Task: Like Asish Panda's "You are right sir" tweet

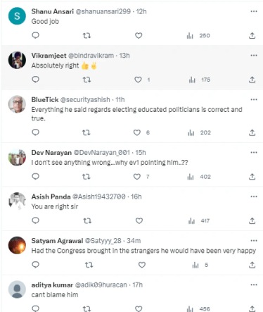Action: [x=139, y=220]
